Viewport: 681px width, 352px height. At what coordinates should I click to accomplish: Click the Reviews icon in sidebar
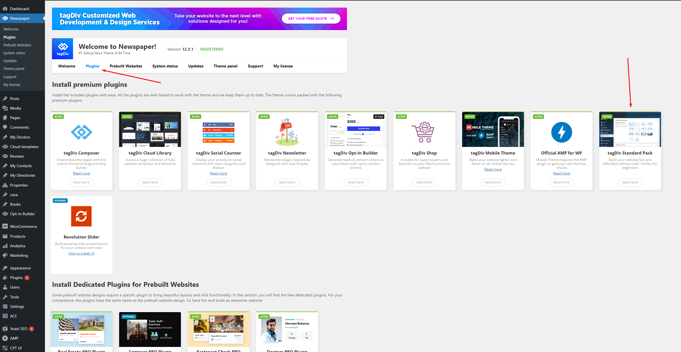[x=5, y=156]
